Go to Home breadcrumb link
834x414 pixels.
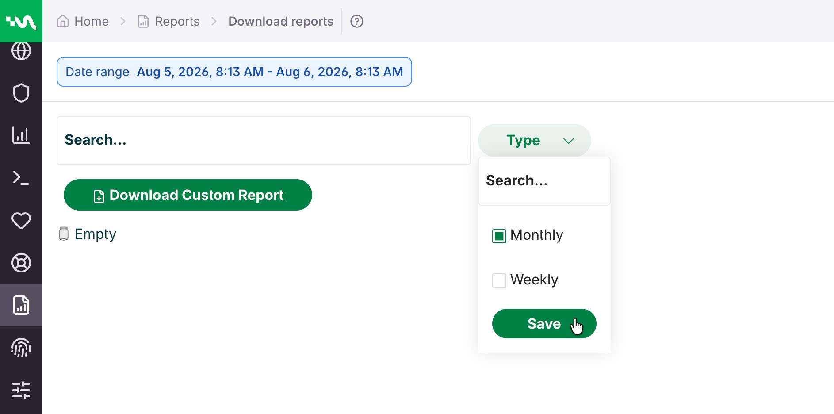pyautogui.click(x=92, y=21)
